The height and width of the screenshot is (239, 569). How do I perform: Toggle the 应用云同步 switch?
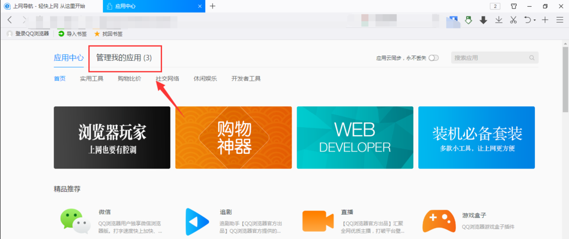pos(434,58)
